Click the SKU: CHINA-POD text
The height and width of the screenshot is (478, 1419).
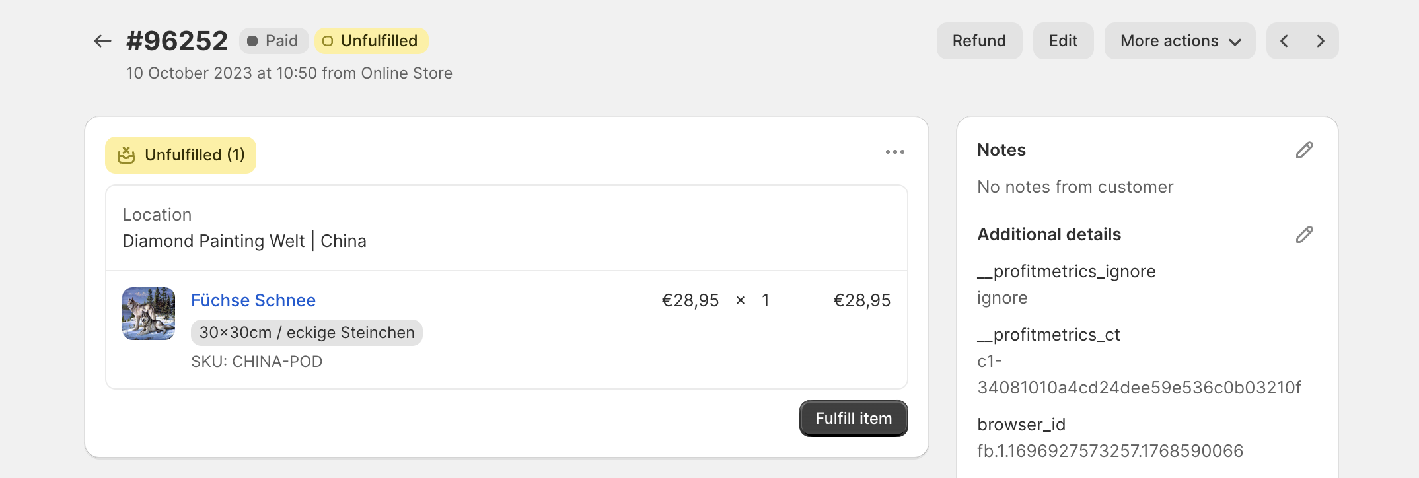[256, 362]
